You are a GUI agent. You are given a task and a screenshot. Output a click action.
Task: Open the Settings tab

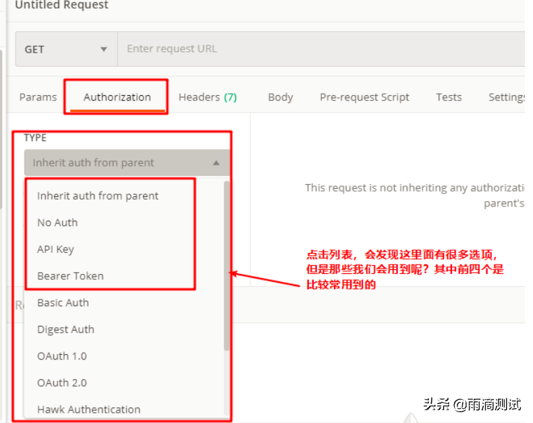(x=507, y=97)
